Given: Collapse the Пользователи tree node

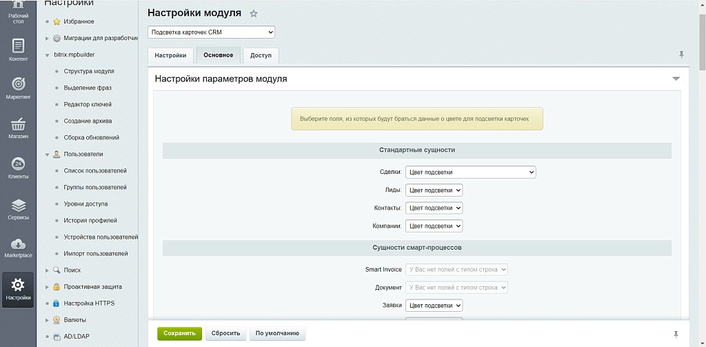Looking at the screenshot, I should click(47, 155).
